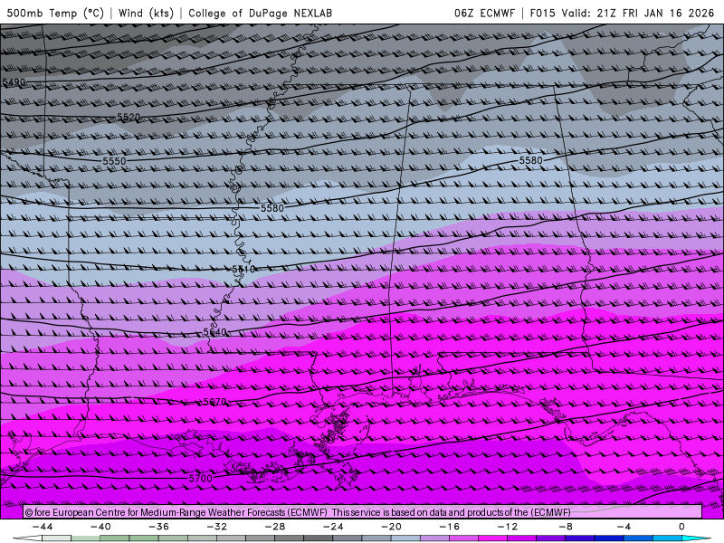The height and width of the screenshot is (543, 724).
Task: Click the -44 color bar label
Action: pyautogui.click(x=43, y=527)
